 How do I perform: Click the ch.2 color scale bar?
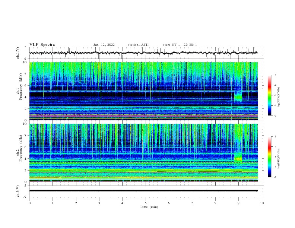coord(269,157)
